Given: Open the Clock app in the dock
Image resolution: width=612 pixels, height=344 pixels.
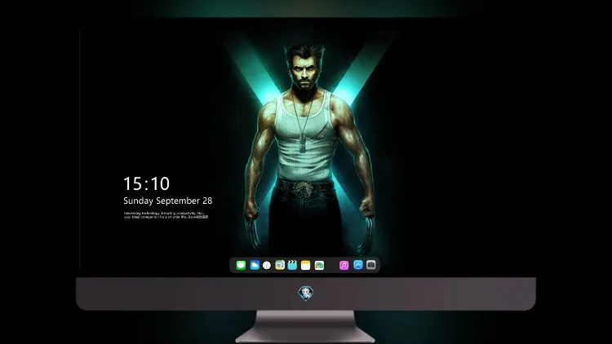Looking at the screenshot, I should click(267, 265).
